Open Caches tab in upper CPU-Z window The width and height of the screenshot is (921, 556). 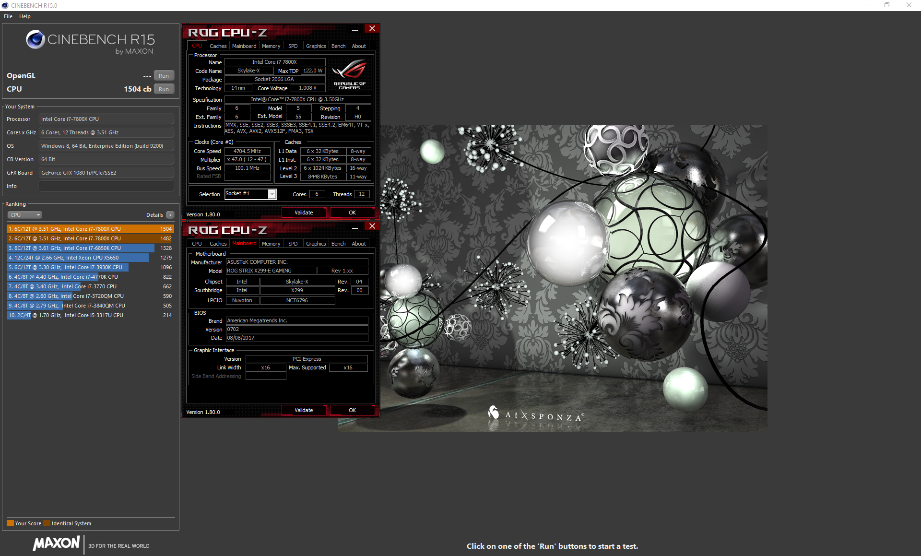(x=218, y=46)
